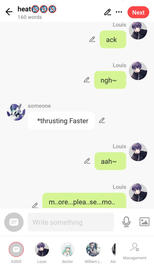The width and height of the screenshot is (154, 267).
Task: Edit the "aah~" message with pencil icon
Action: pyautogui.click(x=87, y=161)
